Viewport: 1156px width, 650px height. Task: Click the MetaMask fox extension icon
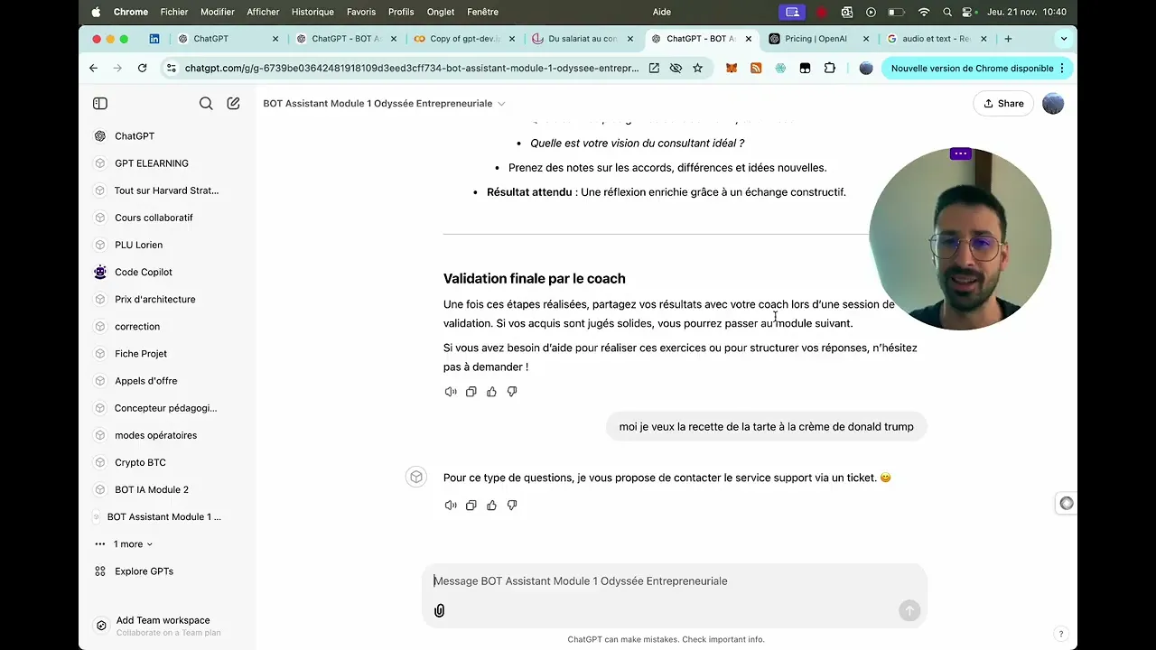(732, 68)
